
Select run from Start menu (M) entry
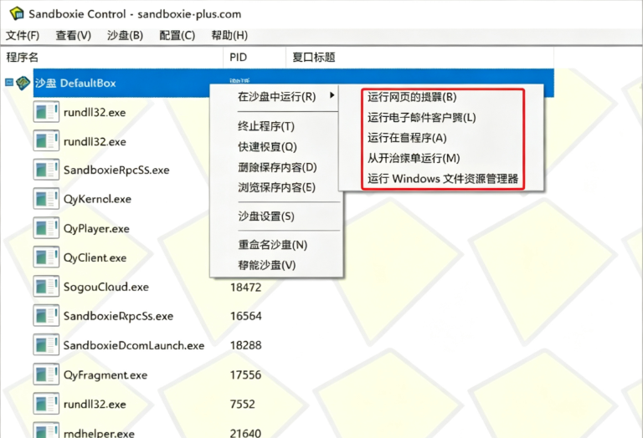tap(414, 159)
